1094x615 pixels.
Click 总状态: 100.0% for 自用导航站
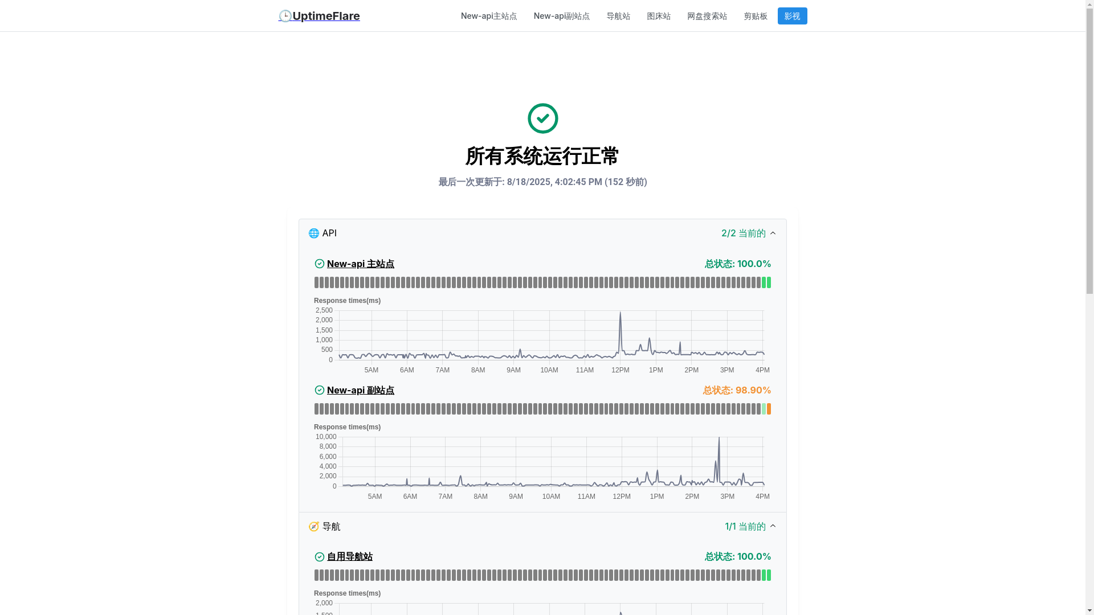738,557
